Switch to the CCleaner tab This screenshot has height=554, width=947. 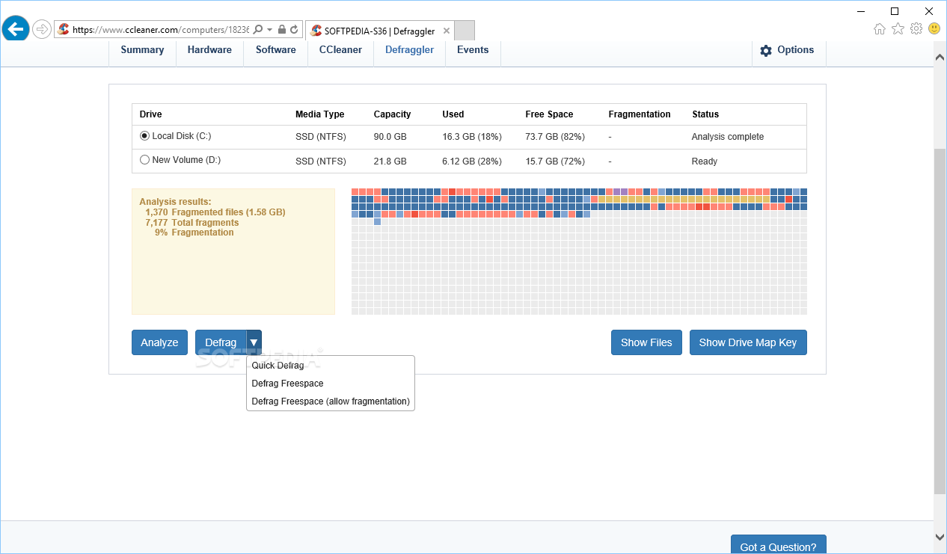point(340,50)
